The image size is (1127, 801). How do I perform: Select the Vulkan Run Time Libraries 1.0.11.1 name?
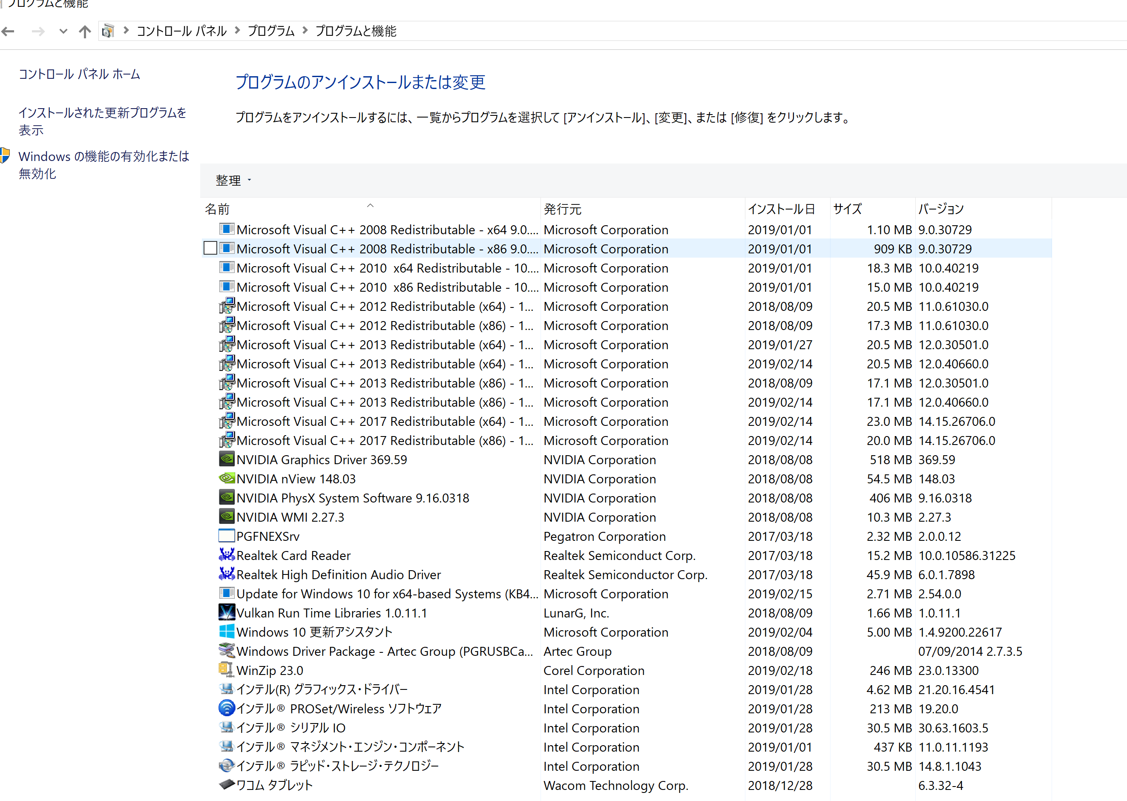pyautogui.click(x=331, y=613)
